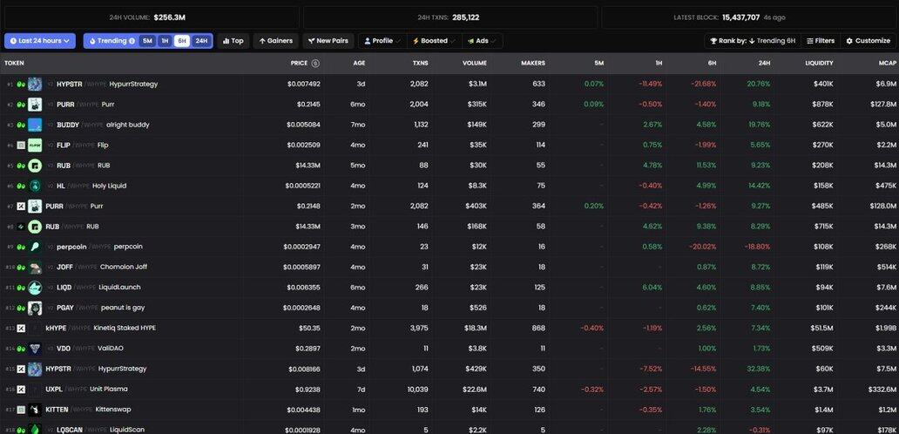Screen dimensions: 899x434
Task: Sort by the LIQUIDITY column header
Action: point(819,64)
